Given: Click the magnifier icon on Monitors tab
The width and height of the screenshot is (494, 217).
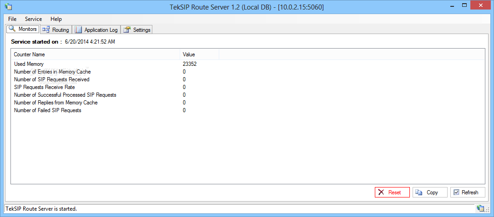Looking at the screenshot, I should point(12,29).
